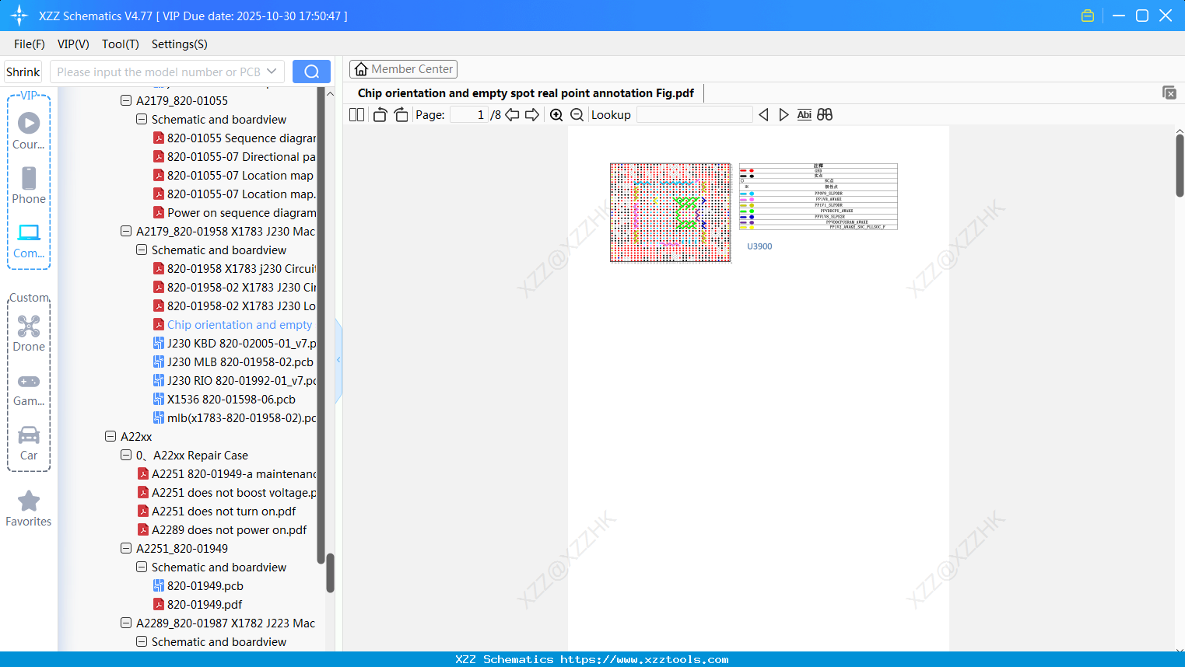Open the 820-01949.pcb boardview file
The width and height of the screenshot is (1185, 667).
(205, 585)
